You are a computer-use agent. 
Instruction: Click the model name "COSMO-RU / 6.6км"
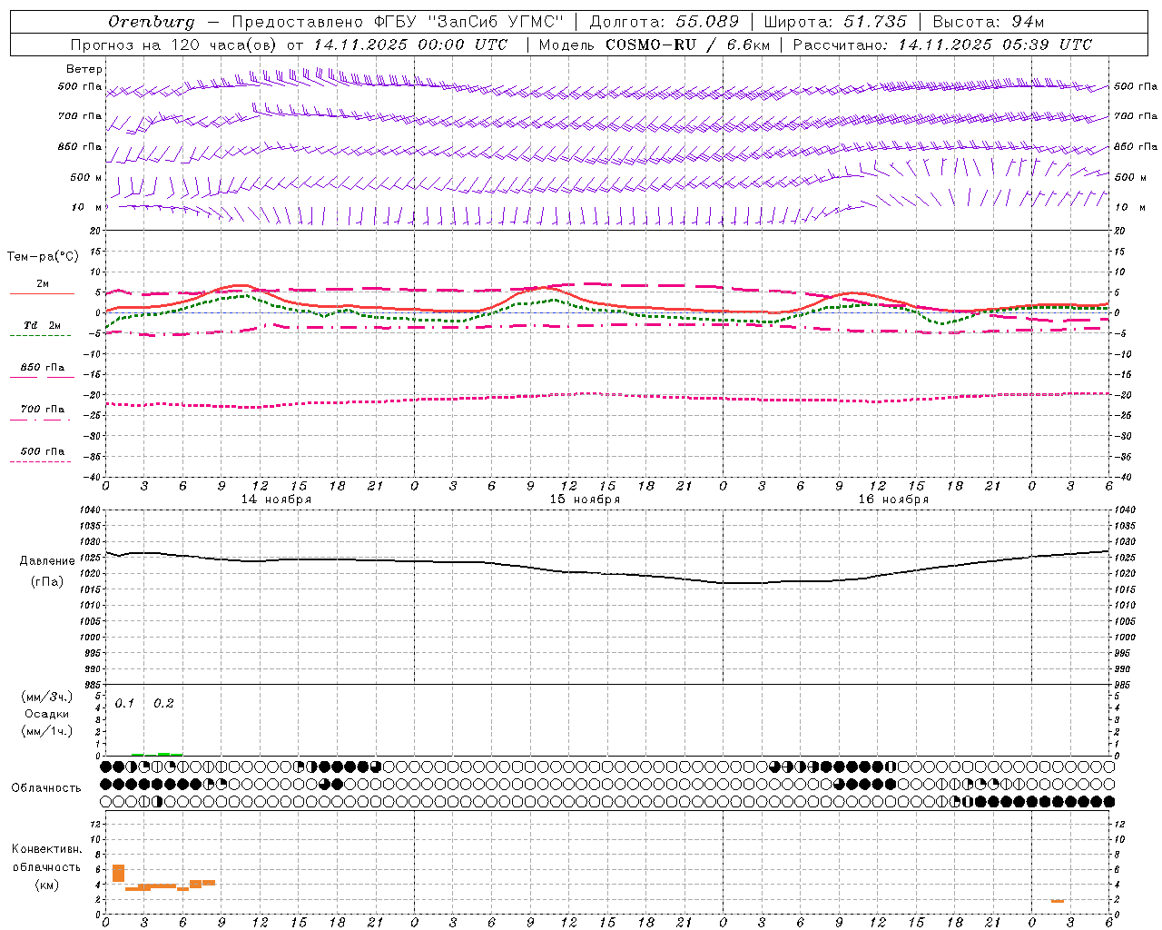[687, 45]
